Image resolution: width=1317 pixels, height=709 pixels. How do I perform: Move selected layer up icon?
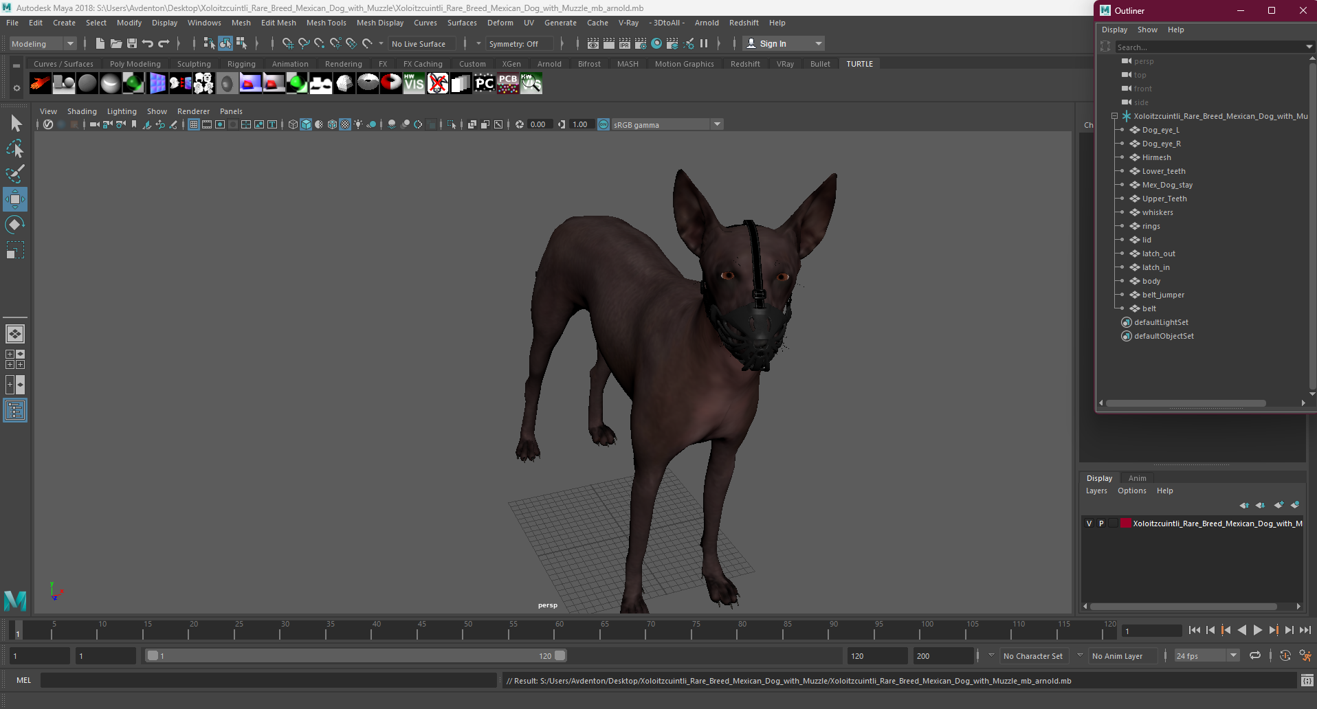coord(1244,505)
